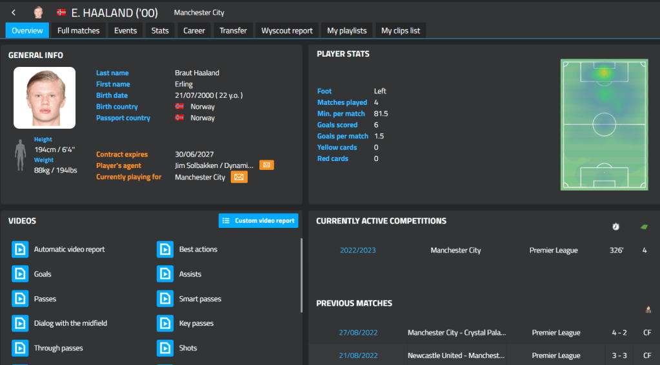Click Haaland's profile photo

coord(45,98)
